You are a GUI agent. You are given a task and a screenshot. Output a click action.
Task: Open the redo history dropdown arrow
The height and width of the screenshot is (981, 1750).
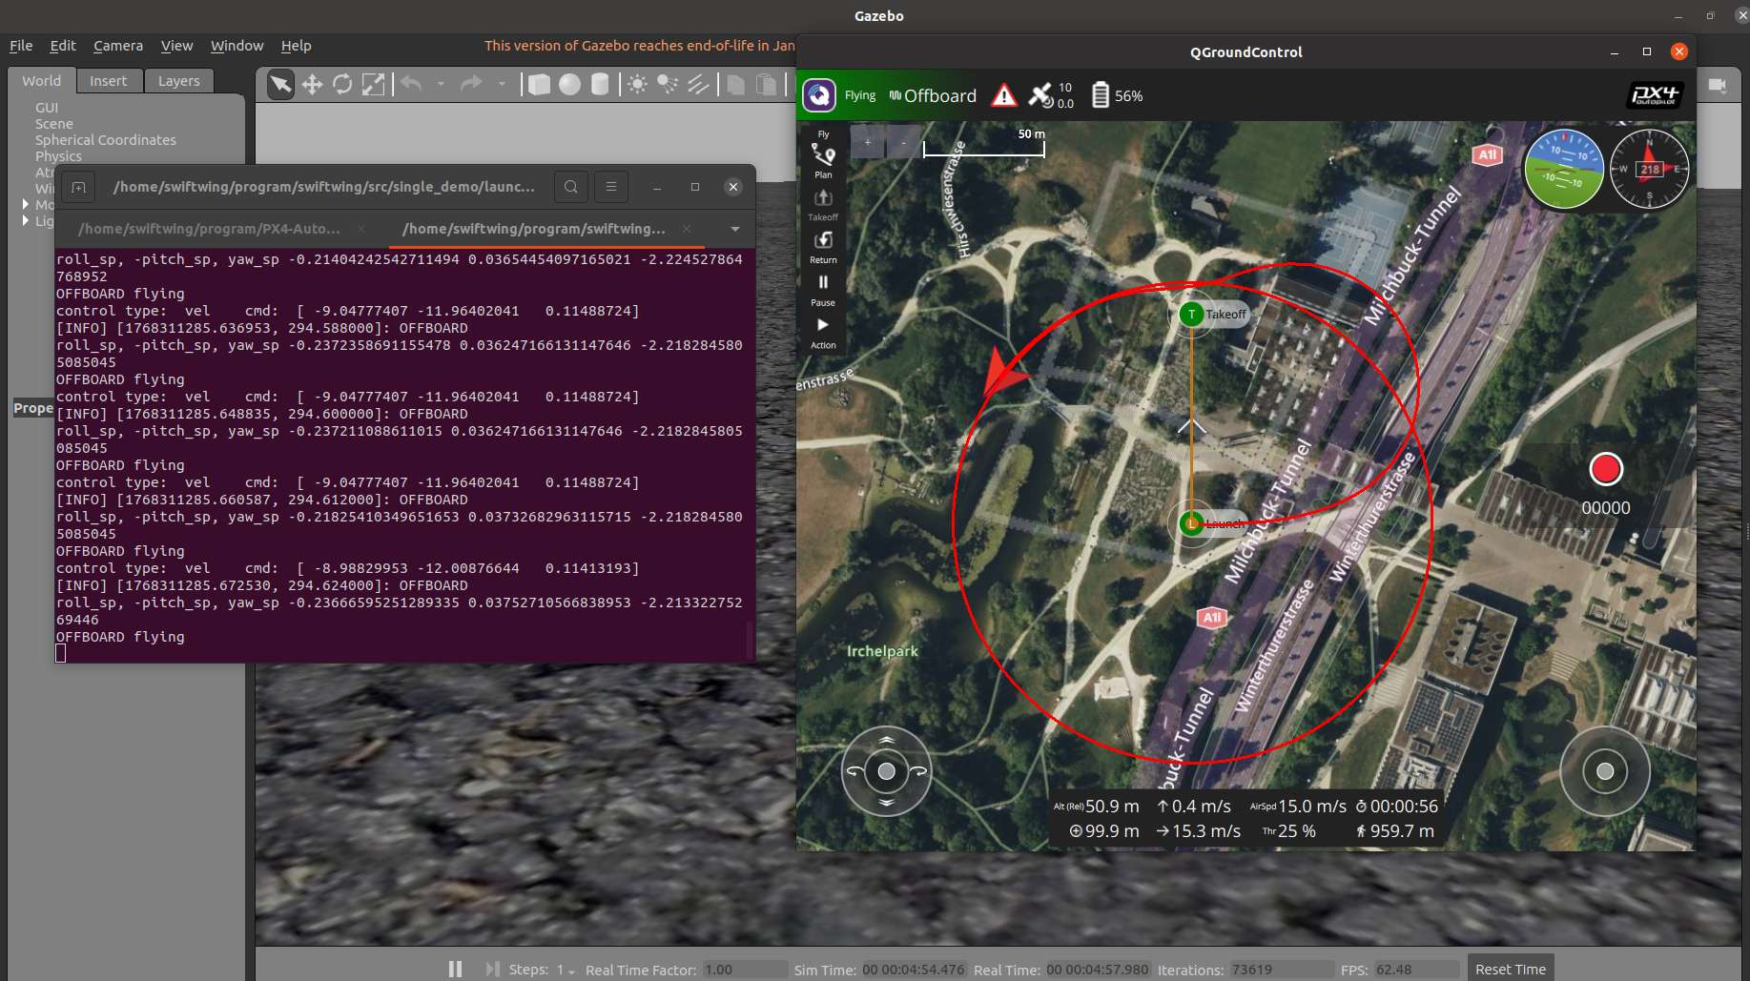pyautogui.click(x=502, y=85)
